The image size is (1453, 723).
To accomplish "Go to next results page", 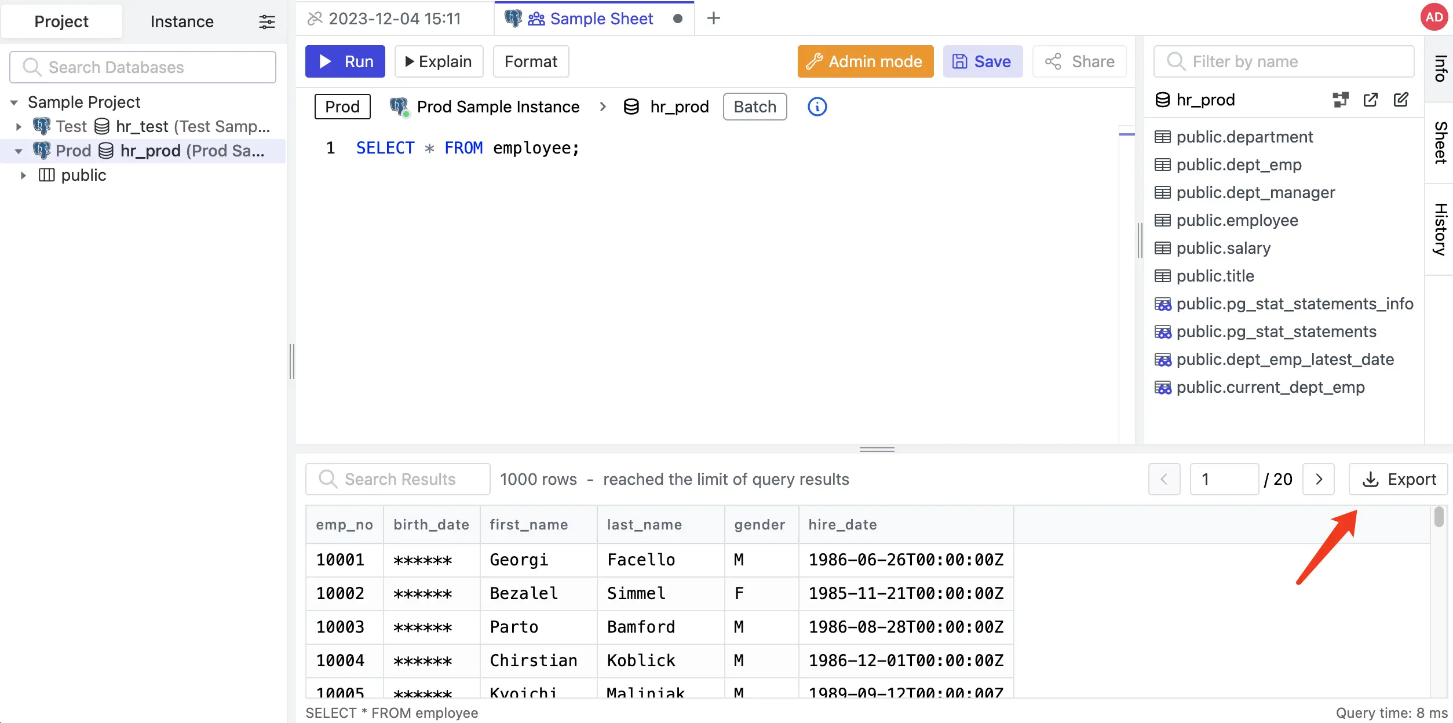I will pos(1319,479).
